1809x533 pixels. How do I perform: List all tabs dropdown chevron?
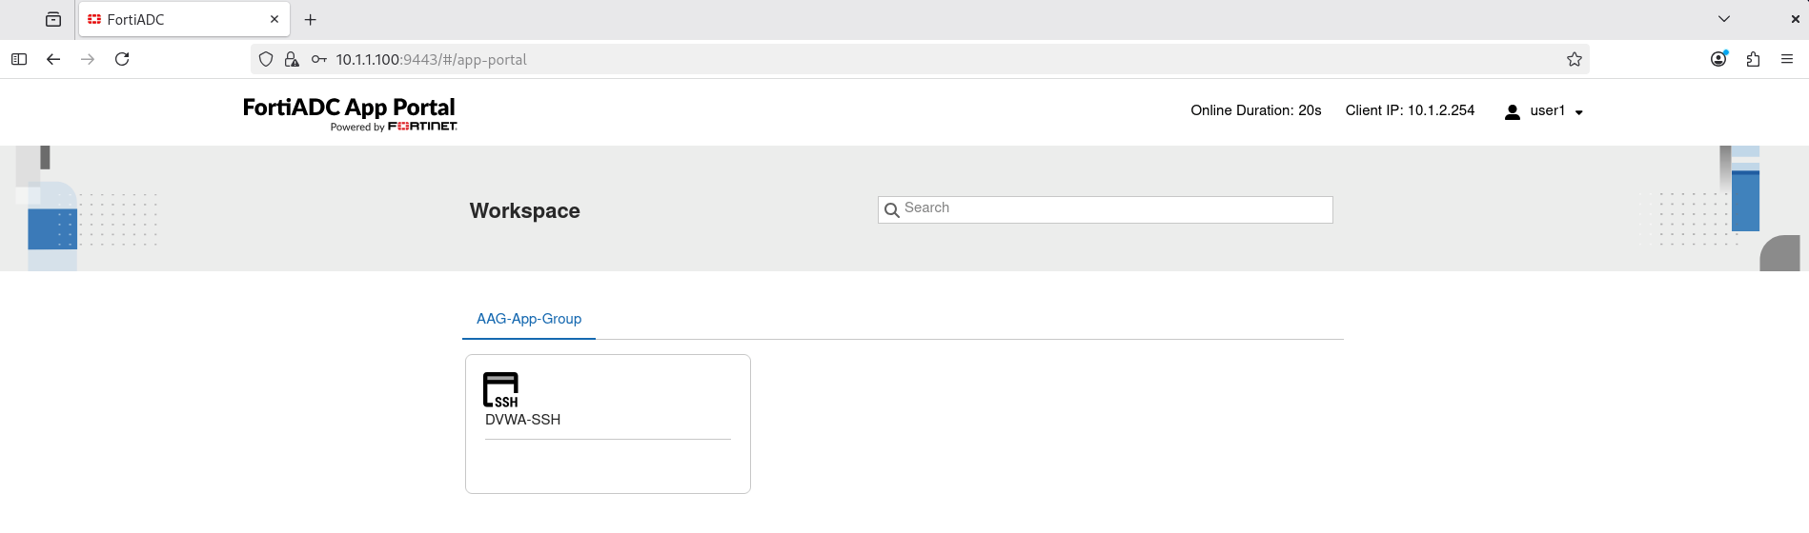coord(1724,19)
